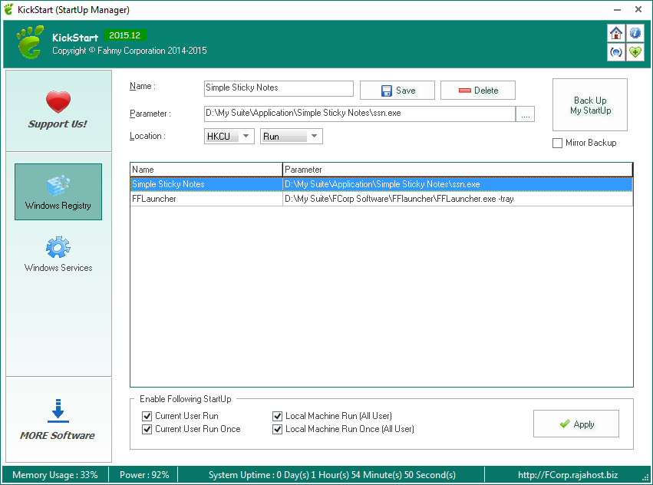Click Power 92% status entry
653x485 pixels.
(144, 474)
